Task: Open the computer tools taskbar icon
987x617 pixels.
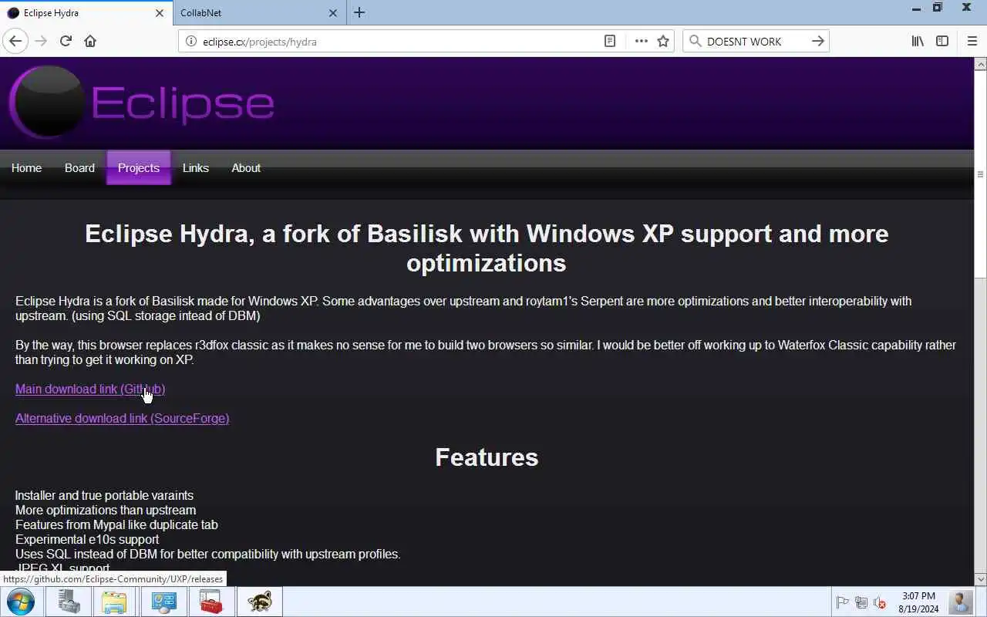Action: click(69, 602)
